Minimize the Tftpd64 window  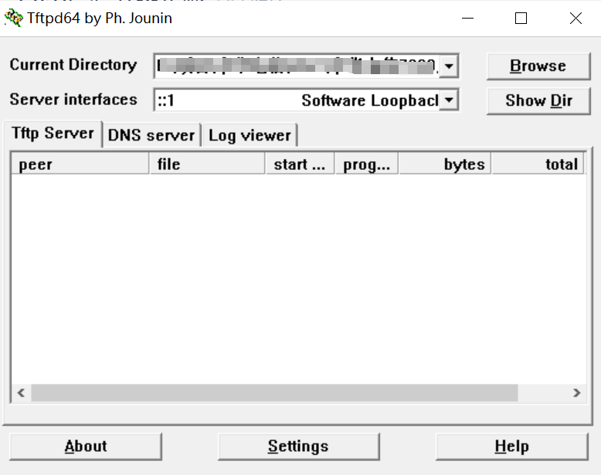coord(467,18)
